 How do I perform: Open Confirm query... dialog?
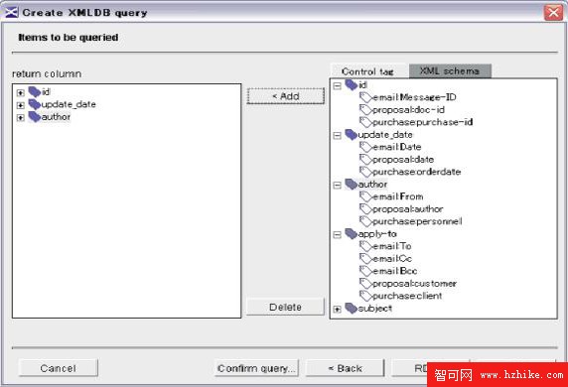(256, 368)
